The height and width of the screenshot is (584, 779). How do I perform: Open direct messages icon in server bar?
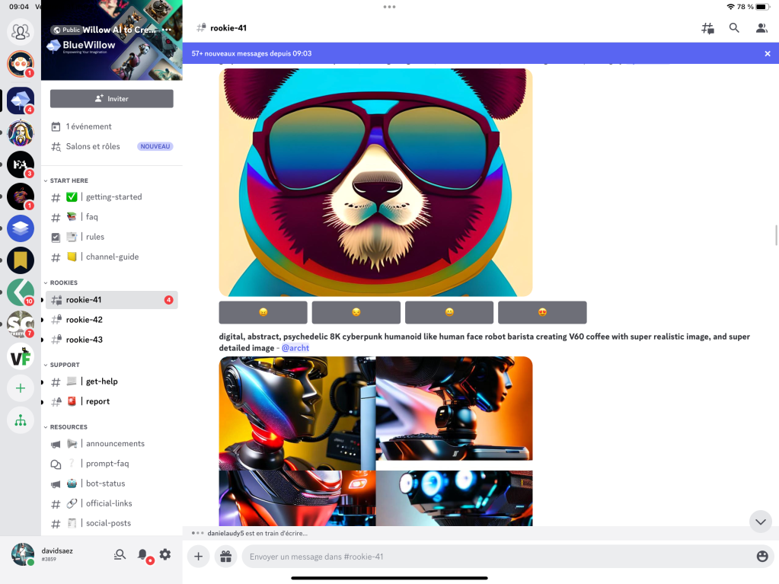[x=21, y=32]
